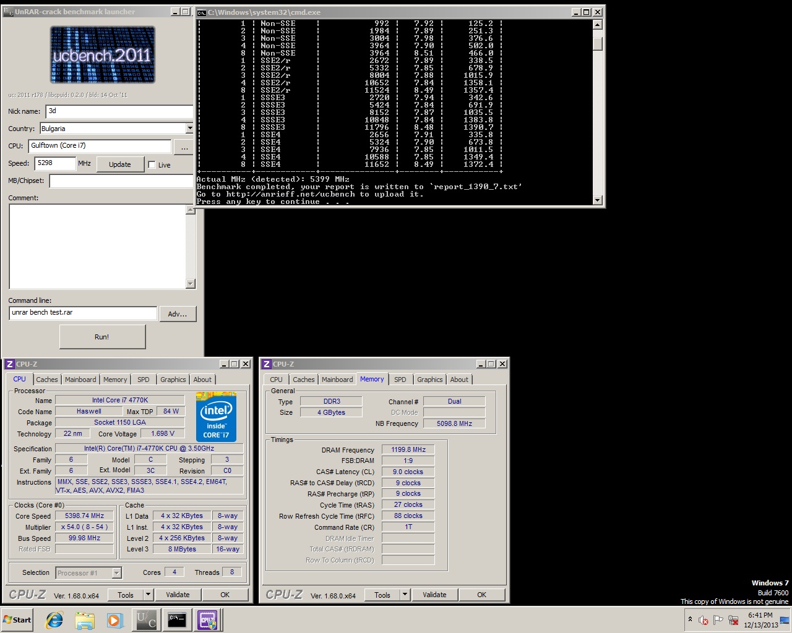Click the Internet Explorer taskbar icon
The height and width of the screenshot is (633, 792).
(54, 620)
